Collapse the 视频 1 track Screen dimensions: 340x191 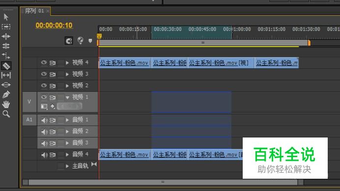pos(67,98)
